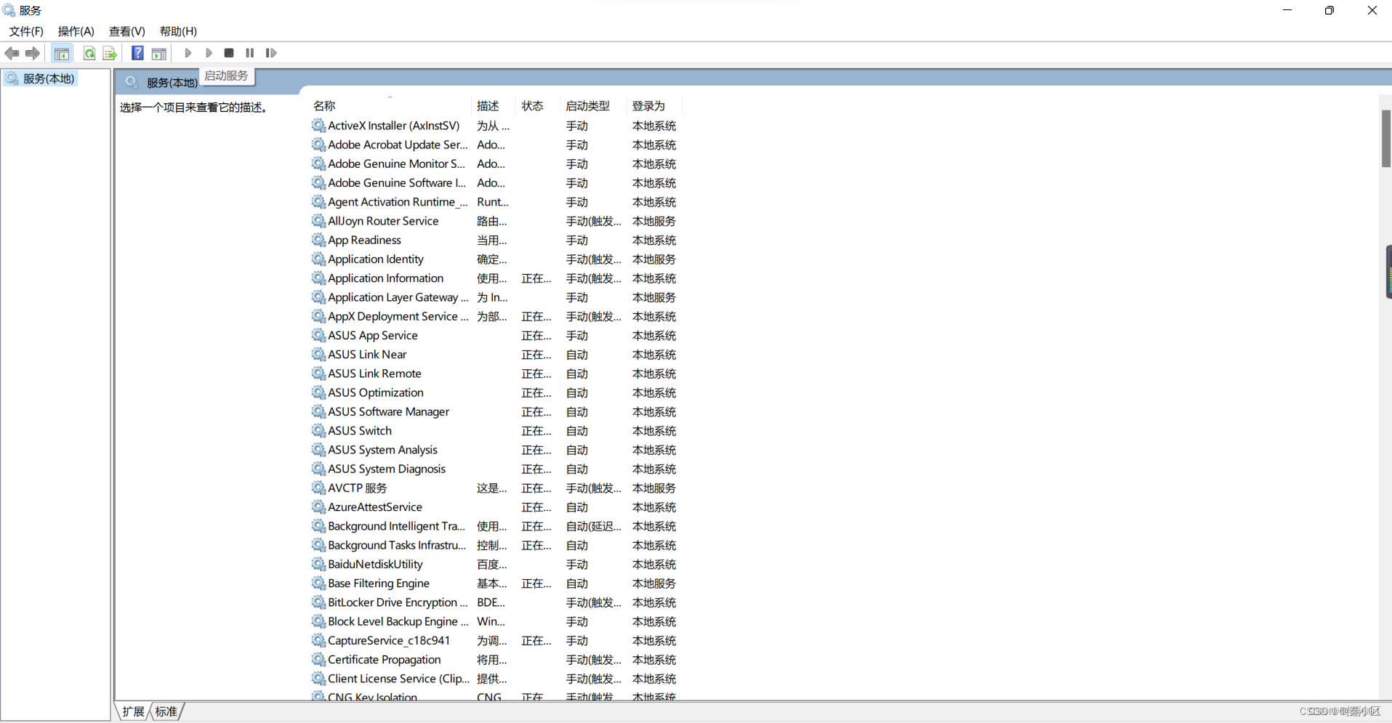Click gear icon beside AVCTP 服务
This screenshot has width=1392, height=723.
(318, 488)
